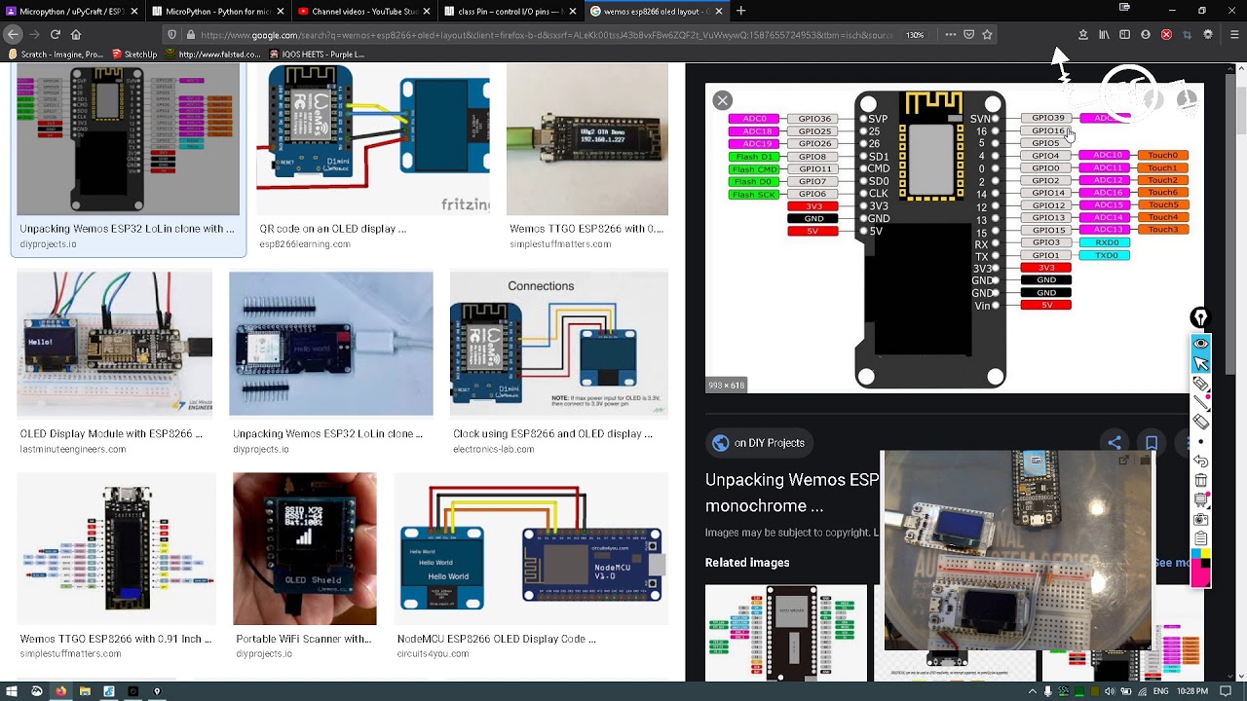Image resolution: width=1247 pixels, height=701 pixels.
Task: Open the whiteboard tool in drawing toolbar
Action: (x=1200, y=499)
